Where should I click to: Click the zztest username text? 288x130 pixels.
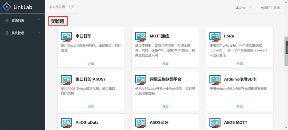(243, 8)
